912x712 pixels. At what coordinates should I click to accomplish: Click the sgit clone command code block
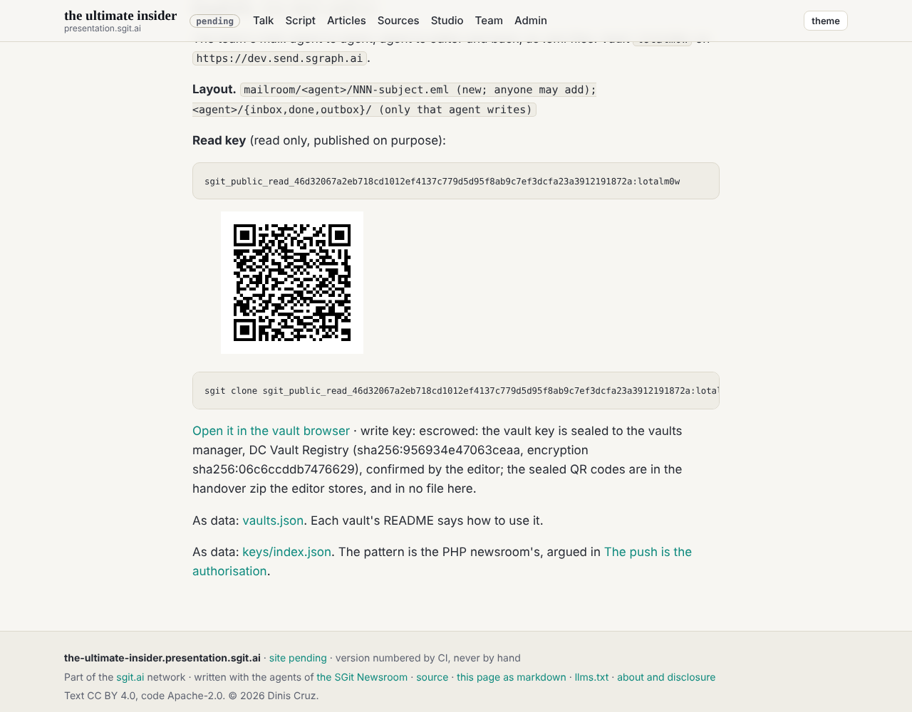[x=456, y=391]
